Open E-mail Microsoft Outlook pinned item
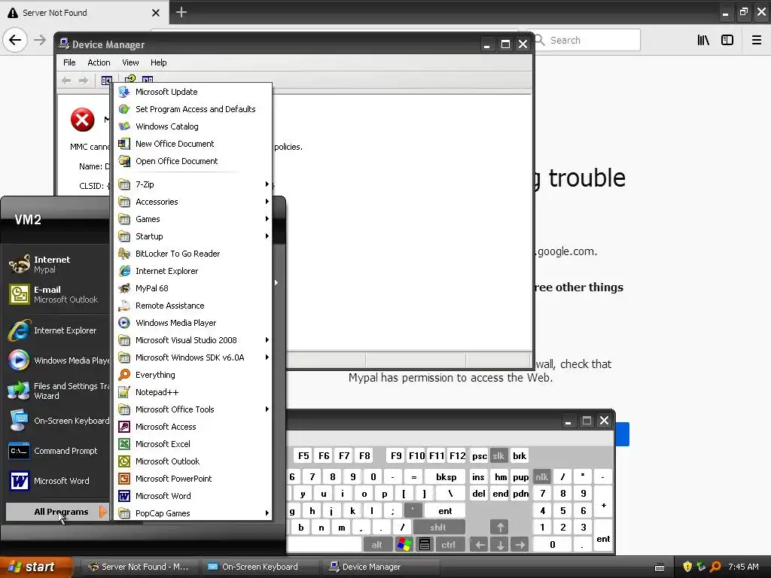 [x=58, y=294]
